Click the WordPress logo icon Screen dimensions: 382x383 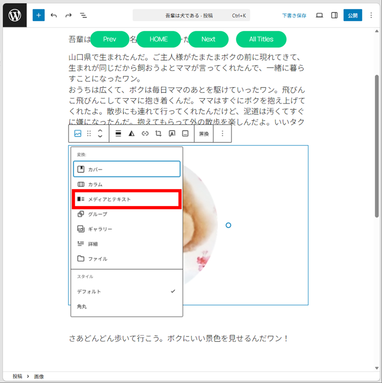15,16
